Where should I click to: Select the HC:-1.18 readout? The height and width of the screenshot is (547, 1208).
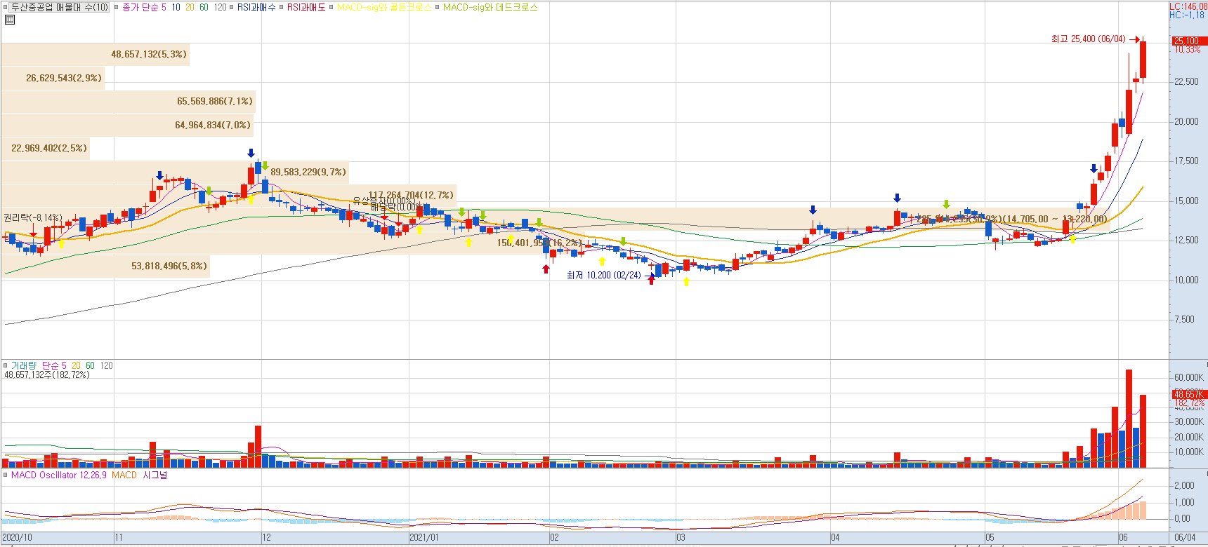pyautogui.click(x=1186, y=15)
